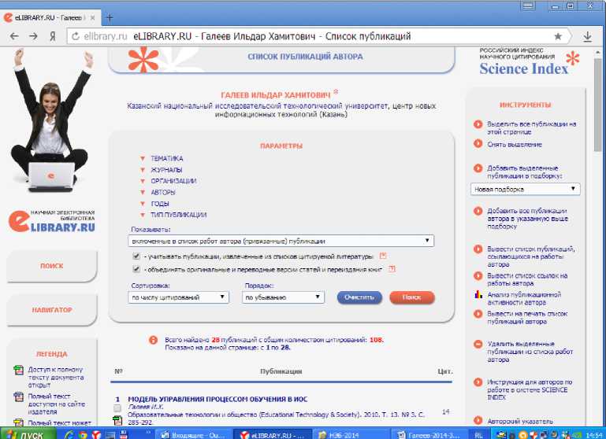
Task: Open the 'Показывать' dropdown list
Action: point(281,241)
